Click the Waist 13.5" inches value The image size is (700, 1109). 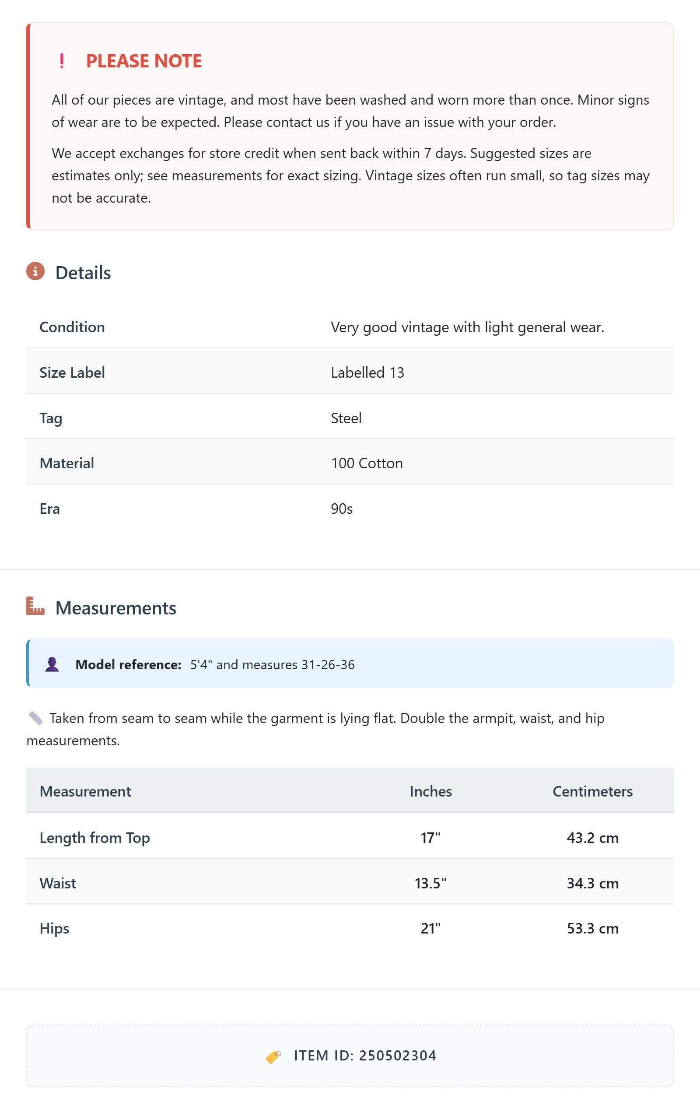[430, 883]
